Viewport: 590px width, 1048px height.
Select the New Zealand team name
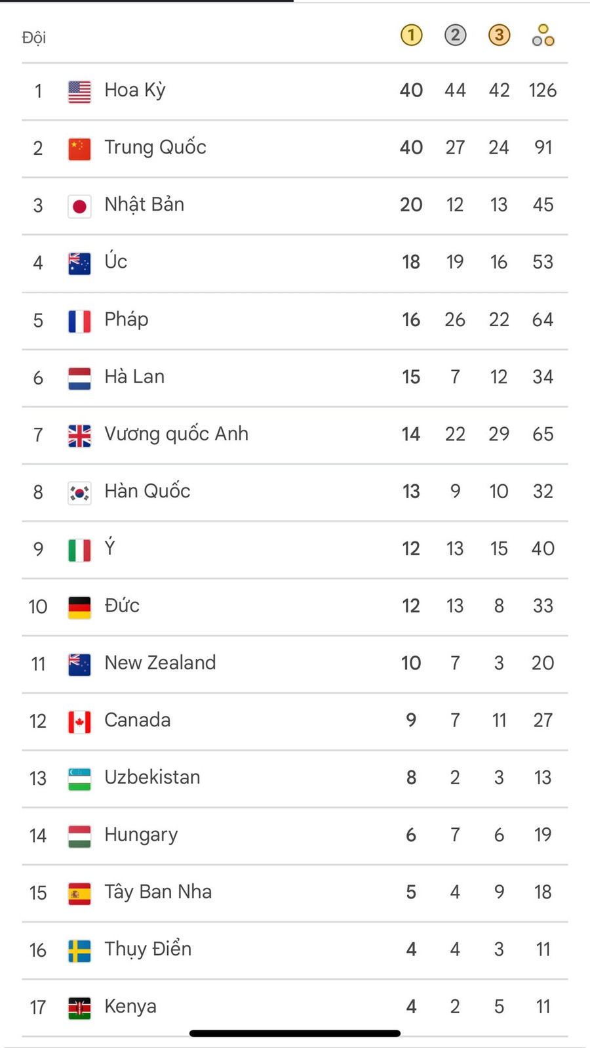(160, 663)
